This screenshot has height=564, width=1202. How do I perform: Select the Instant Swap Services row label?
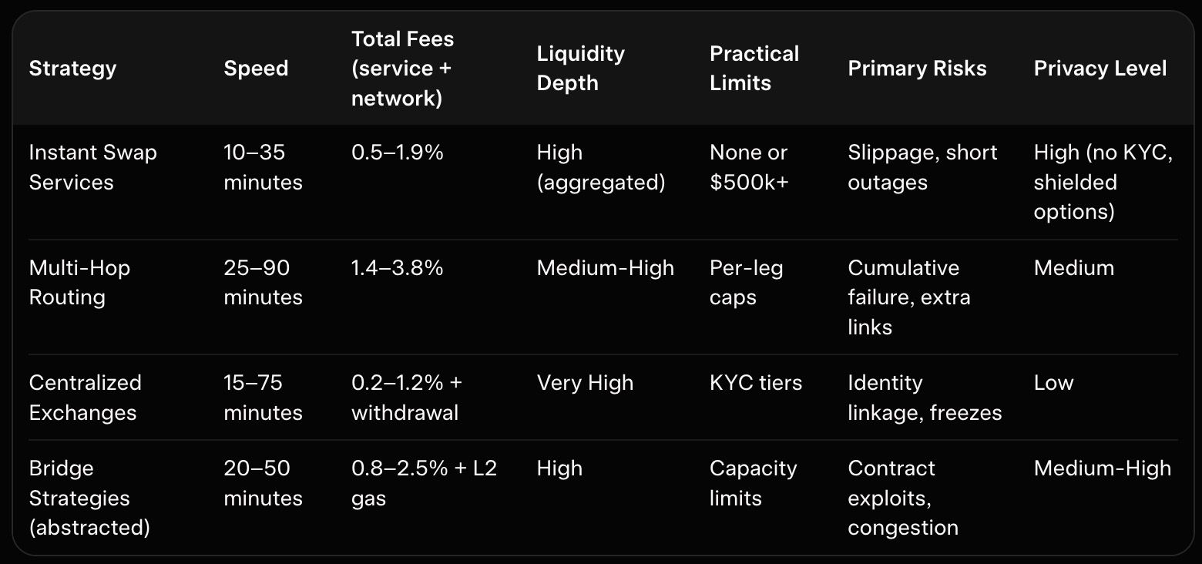[x=92, y=167]
